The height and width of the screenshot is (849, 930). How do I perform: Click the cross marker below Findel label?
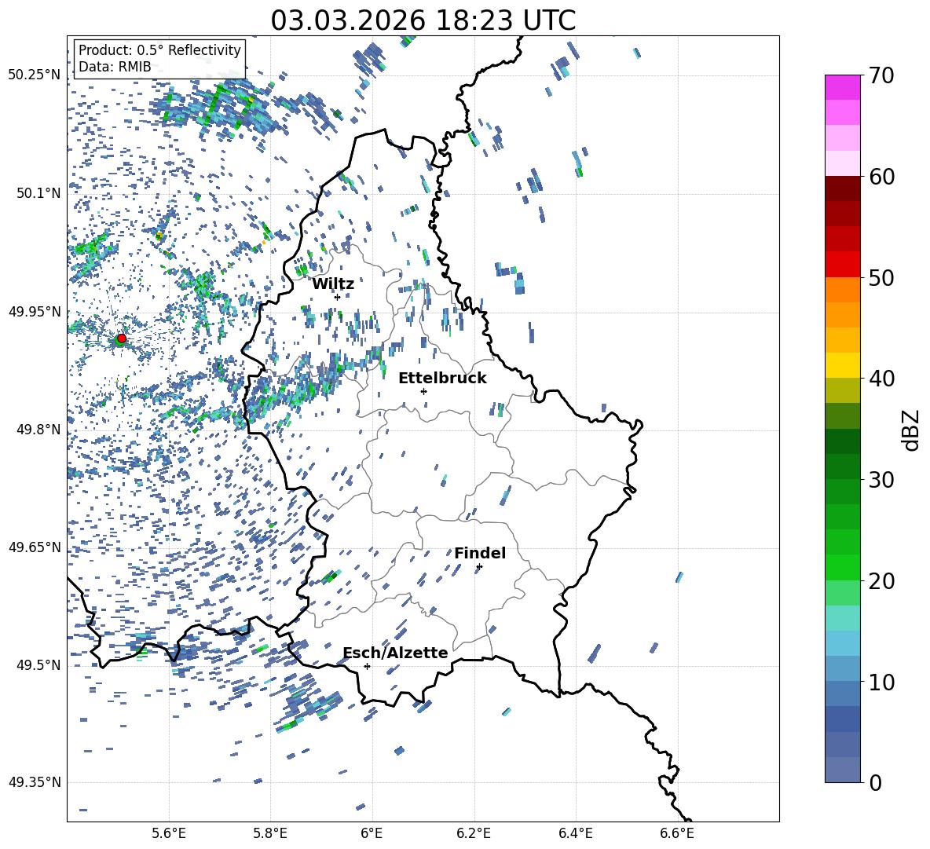click(479, 566)
